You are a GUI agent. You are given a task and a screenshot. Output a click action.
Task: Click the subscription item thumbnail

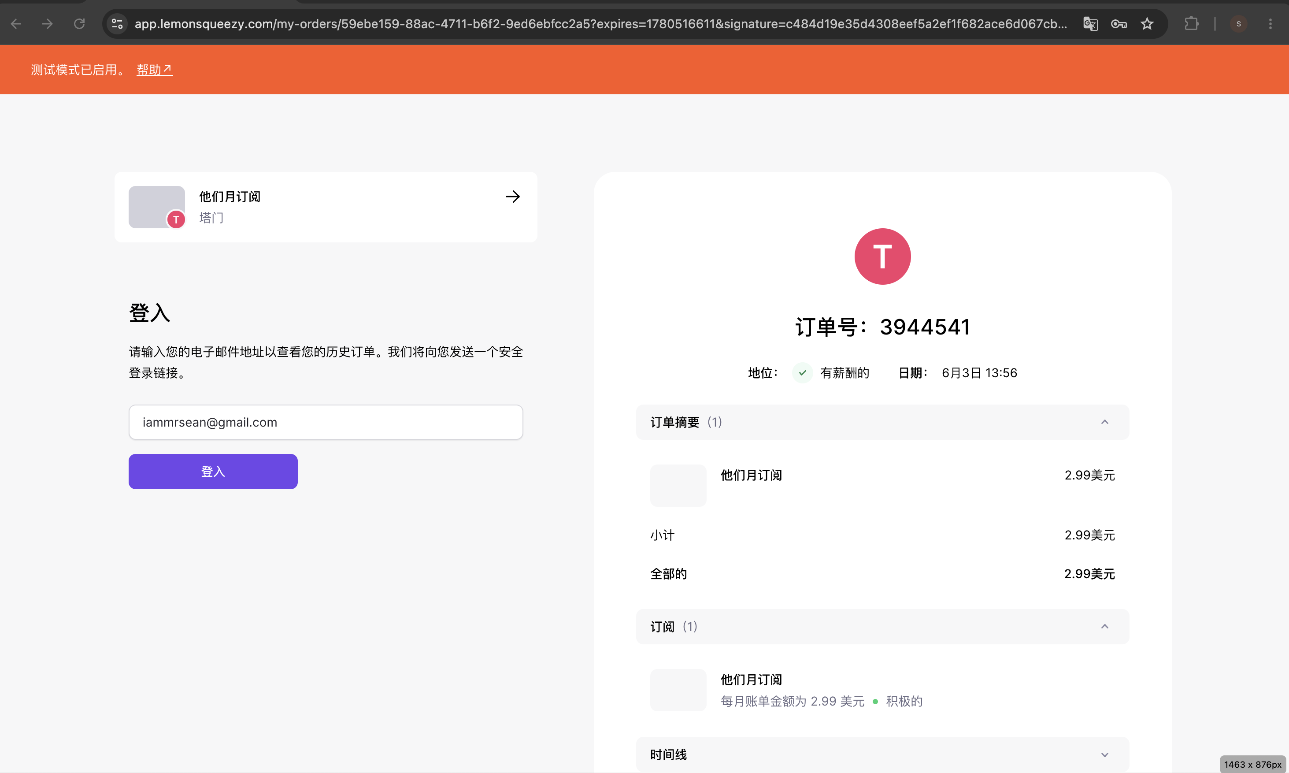[678, 690]
